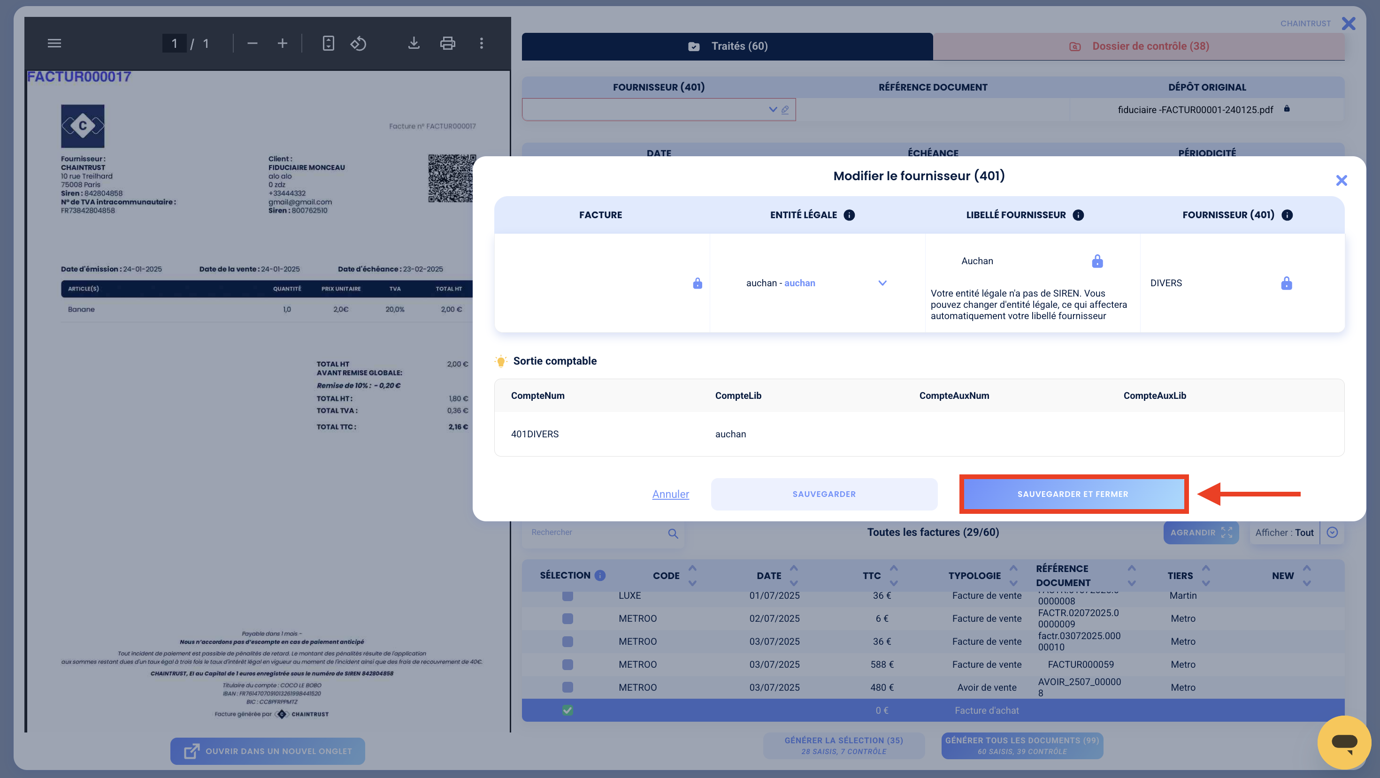Sort table by New column

pyautogui.click(x=1307, y=576)
